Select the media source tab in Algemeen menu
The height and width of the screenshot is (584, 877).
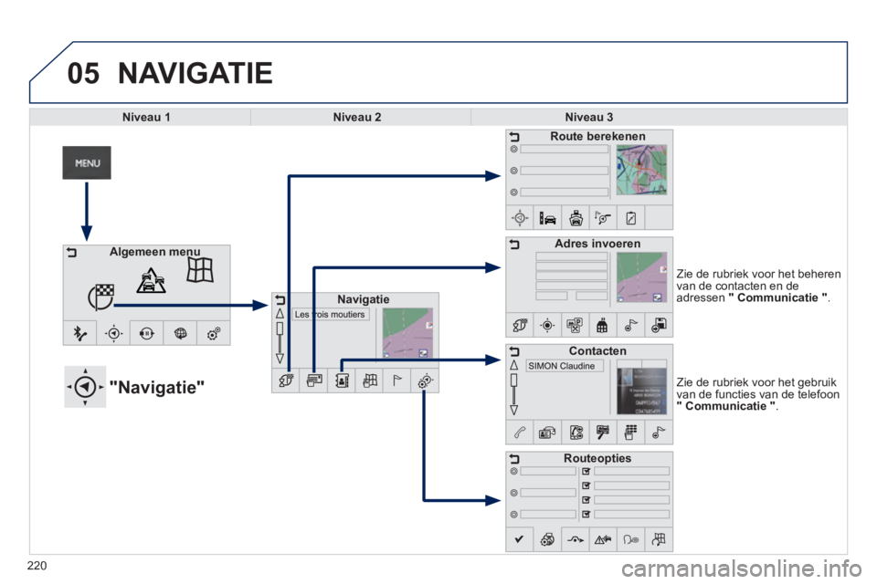pos(146,334)
